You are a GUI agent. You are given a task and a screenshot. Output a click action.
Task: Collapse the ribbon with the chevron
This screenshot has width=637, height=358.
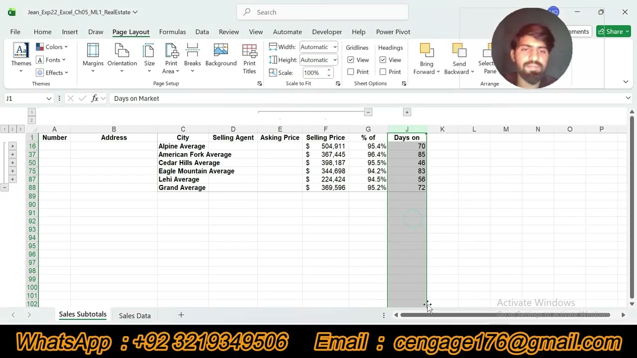pyautogui.click(x=626, y=82)
